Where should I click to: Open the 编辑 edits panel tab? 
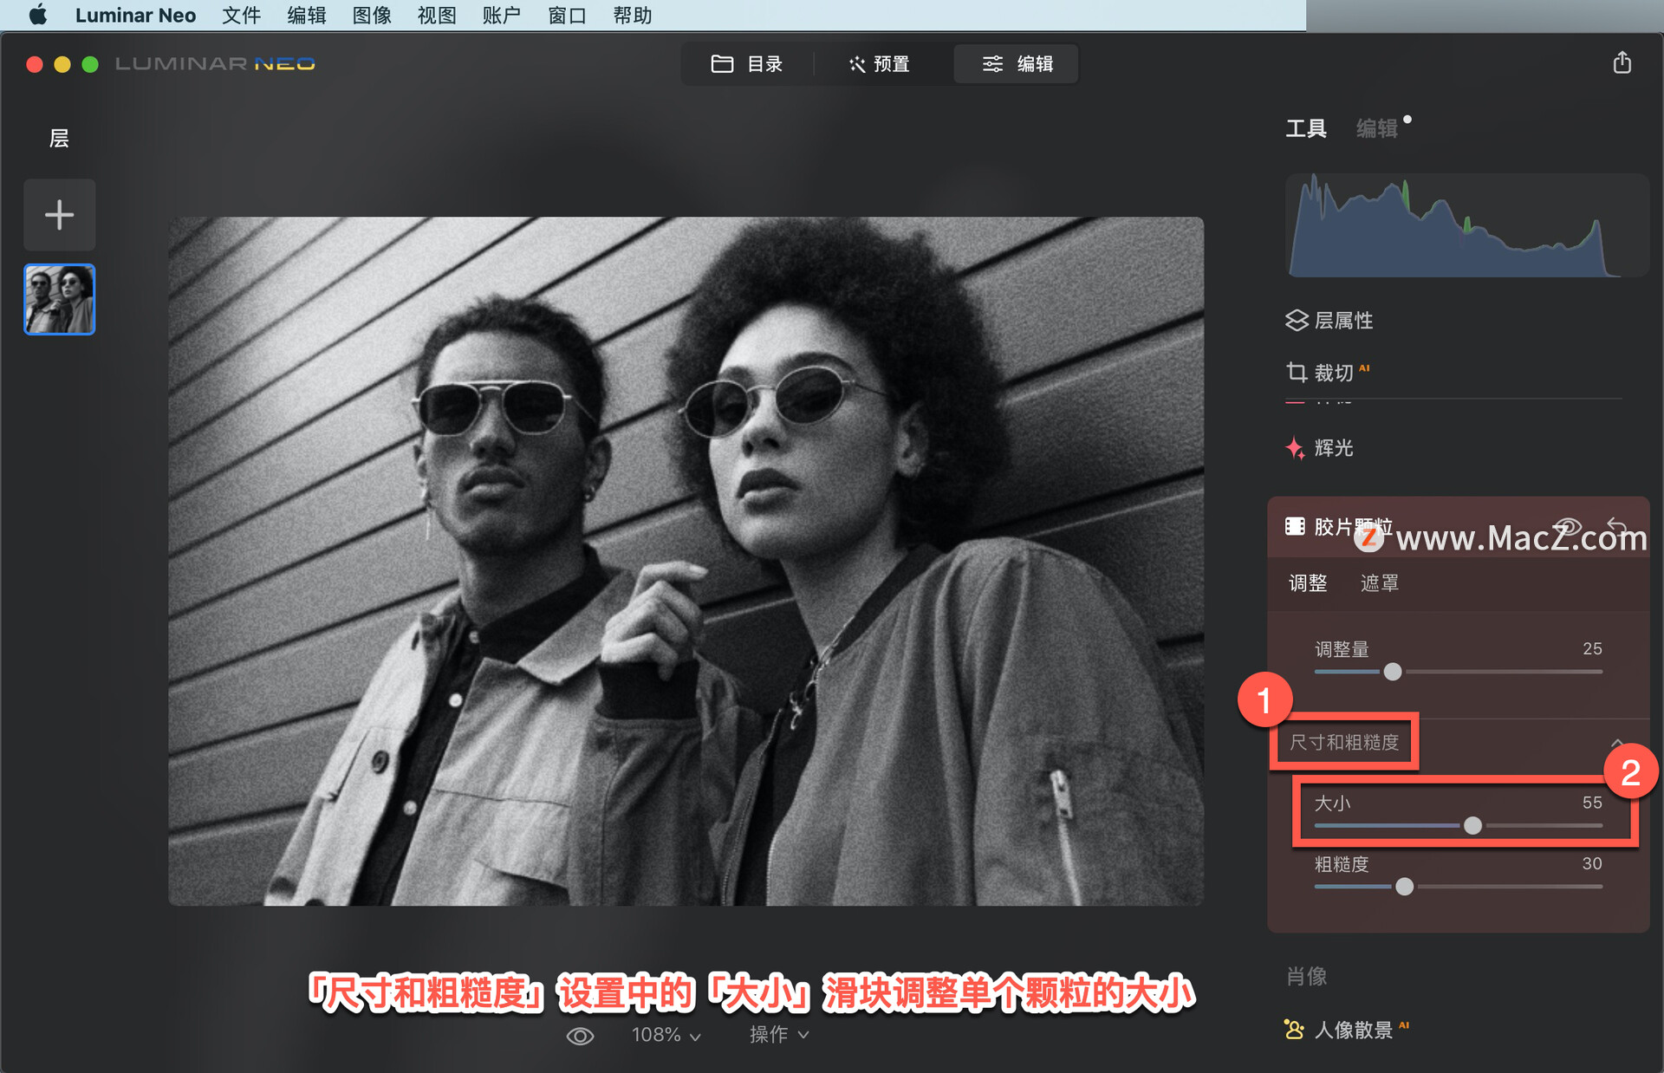(1377, 128)
